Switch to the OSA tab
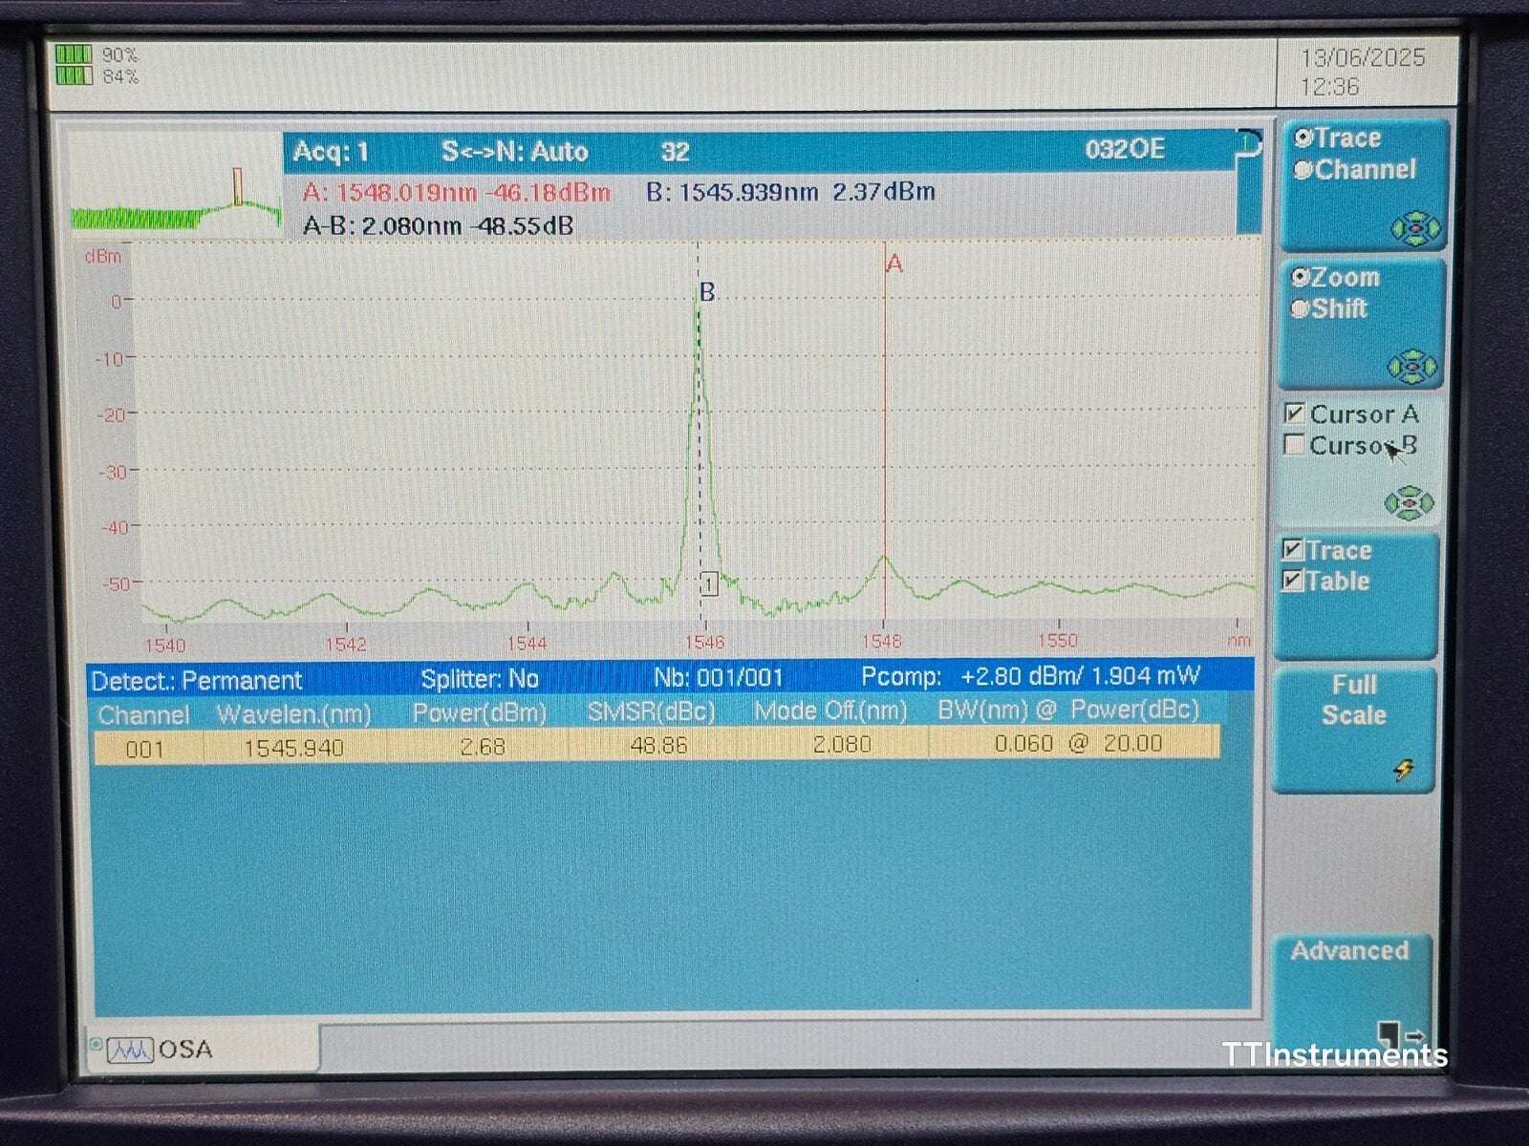The height and width of the screenshot is (1146, 1529). [204, 1050]
